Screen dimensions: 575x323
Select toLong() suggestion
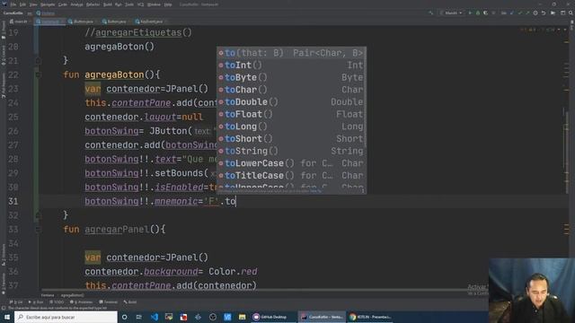[291, 127]
